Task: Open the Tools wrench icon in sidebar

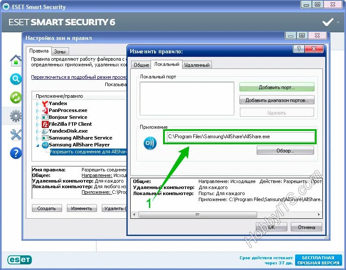Action: pos(16,134)
